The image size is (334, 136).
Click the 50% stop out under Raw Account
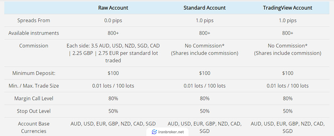tap(113, 111)
